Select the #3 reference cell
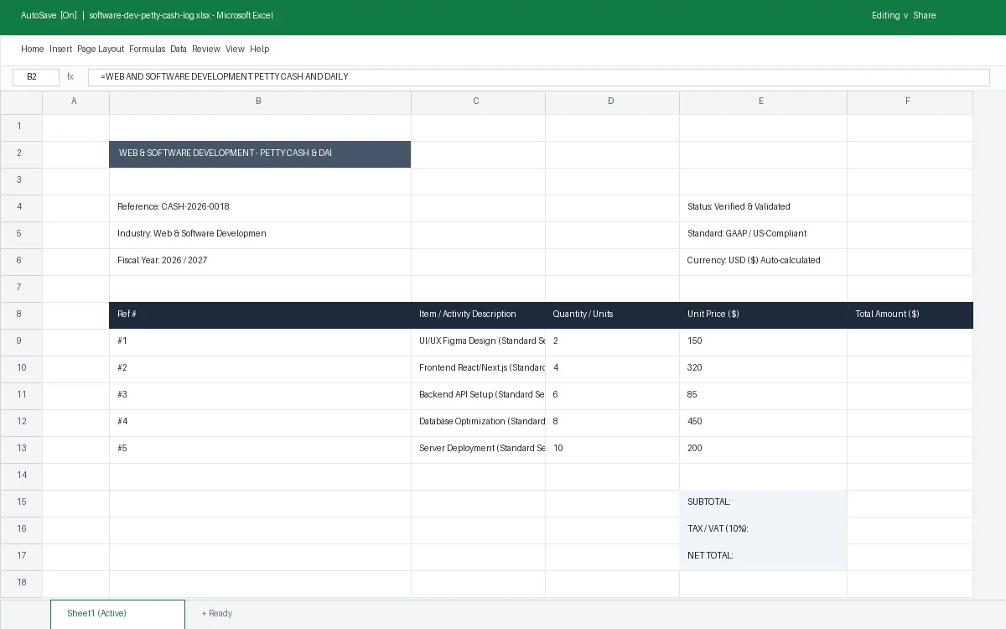1006x629 pixels. coord(260,395)
